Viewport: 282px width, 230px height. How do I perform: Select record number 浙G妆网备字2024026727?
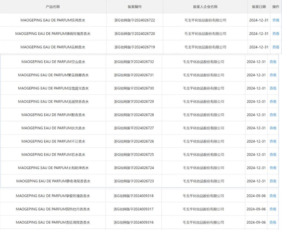(x=134, y=128)
